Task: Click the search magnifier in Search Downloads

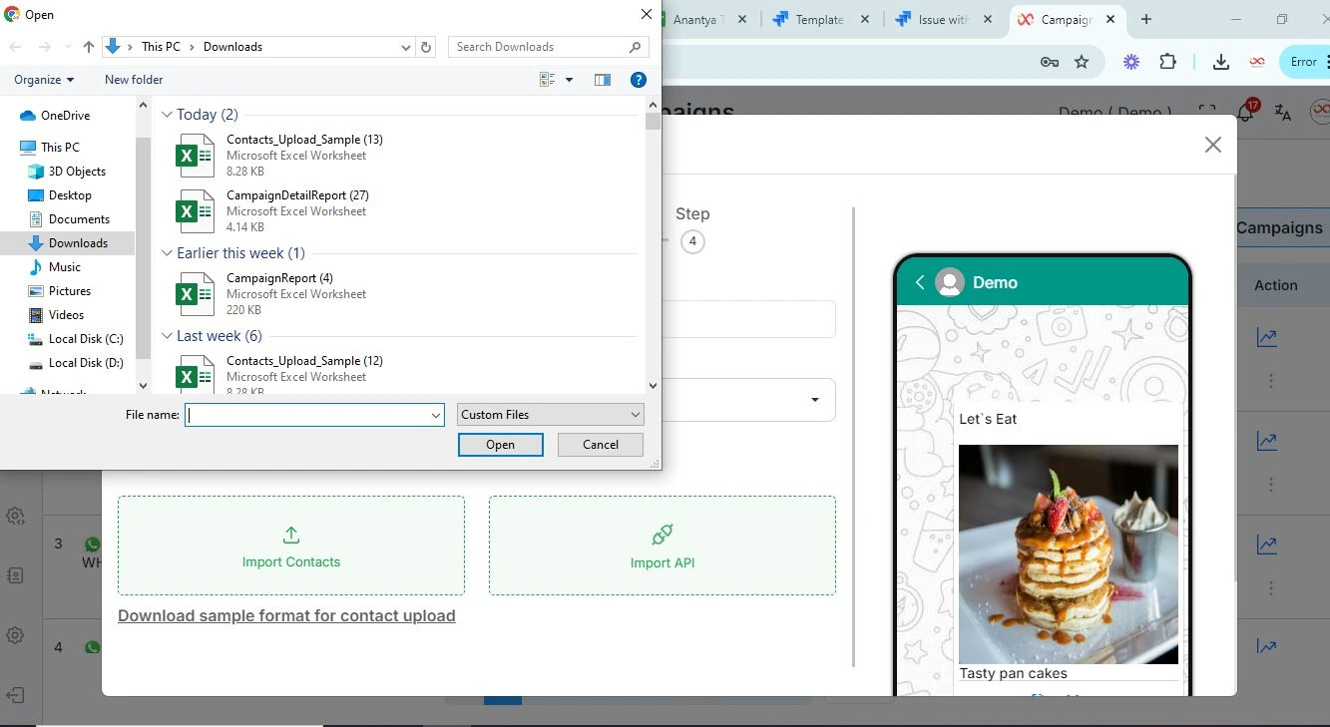Action: tap(636, 47)
